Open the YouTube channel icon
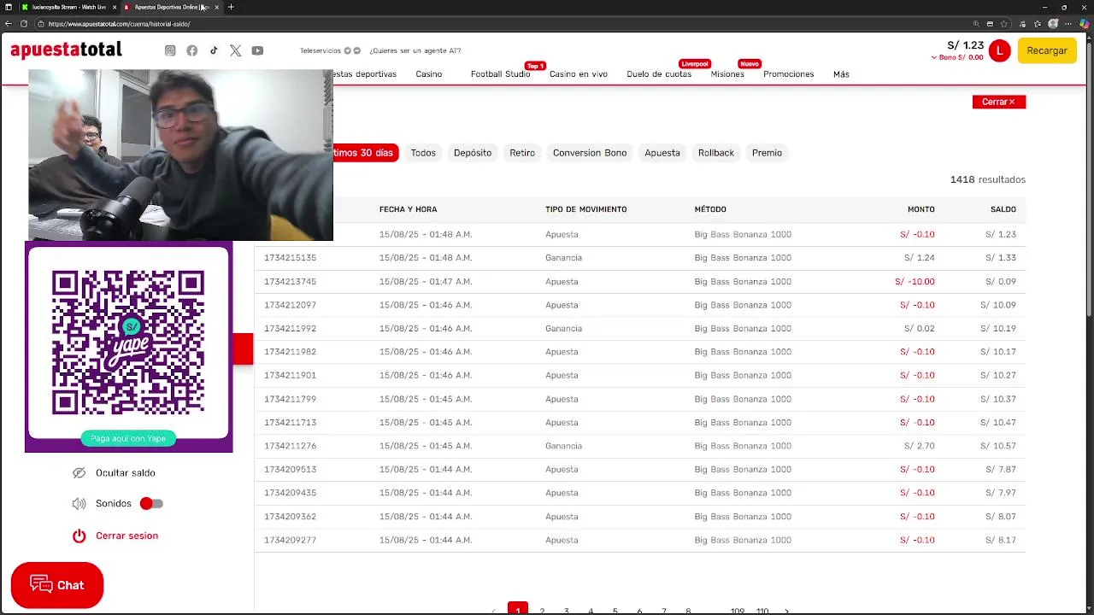The width and height of the screenshot is (1094, 615). click(257, 50)
